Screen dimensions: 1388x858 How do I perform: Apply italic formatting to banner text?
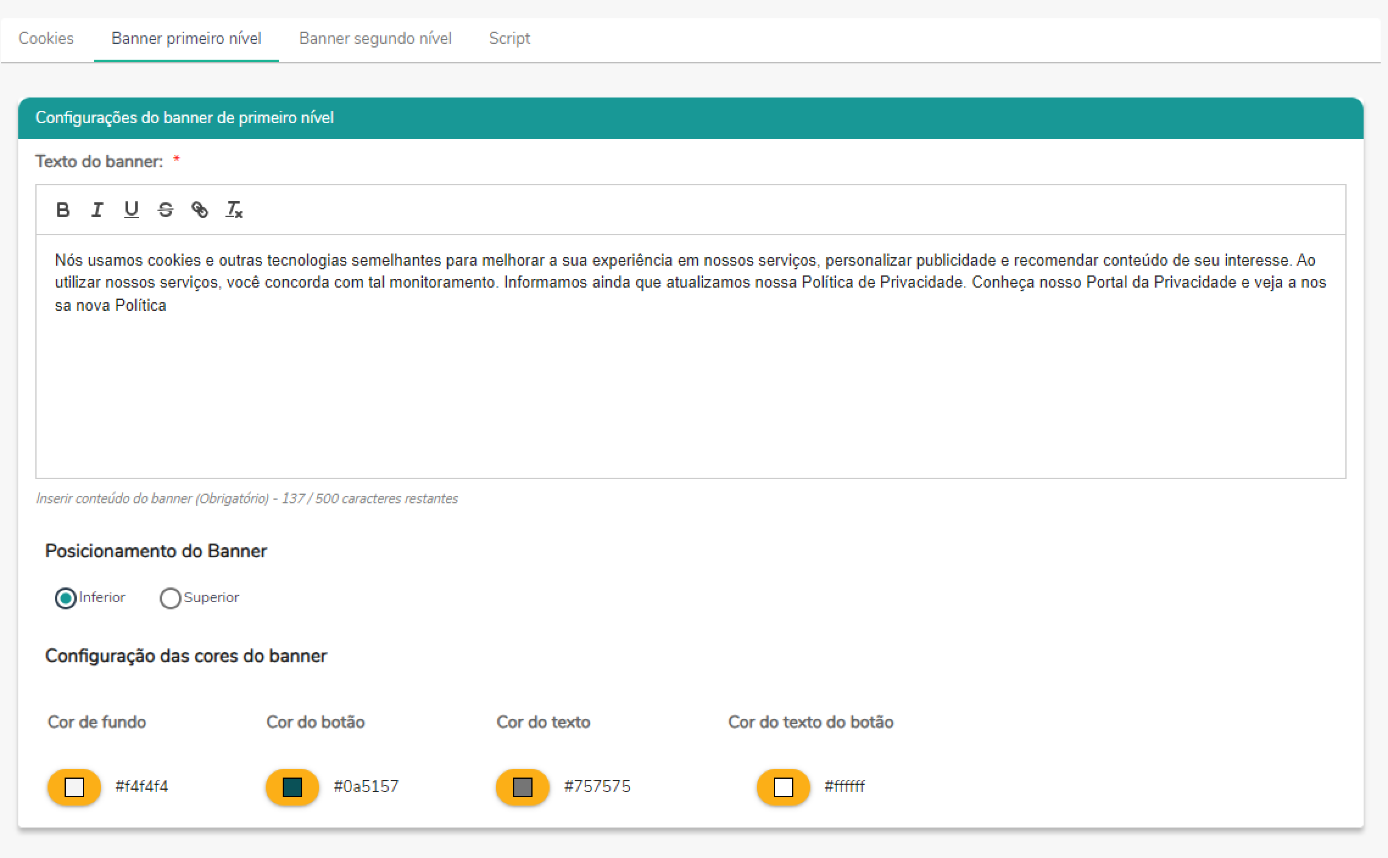click(x=97, y=210)
